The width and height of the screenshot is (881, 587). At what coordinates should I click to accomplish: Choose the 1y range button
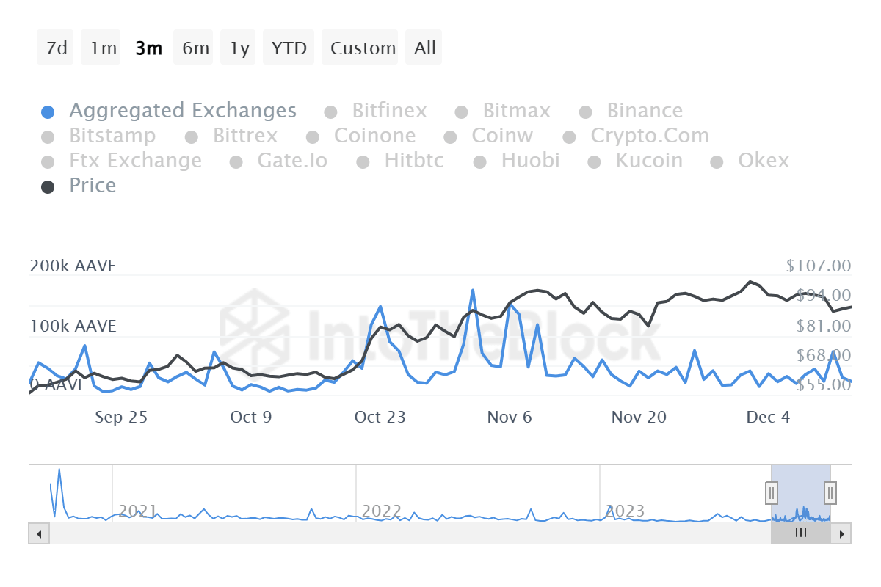click(x=239, y=48)
